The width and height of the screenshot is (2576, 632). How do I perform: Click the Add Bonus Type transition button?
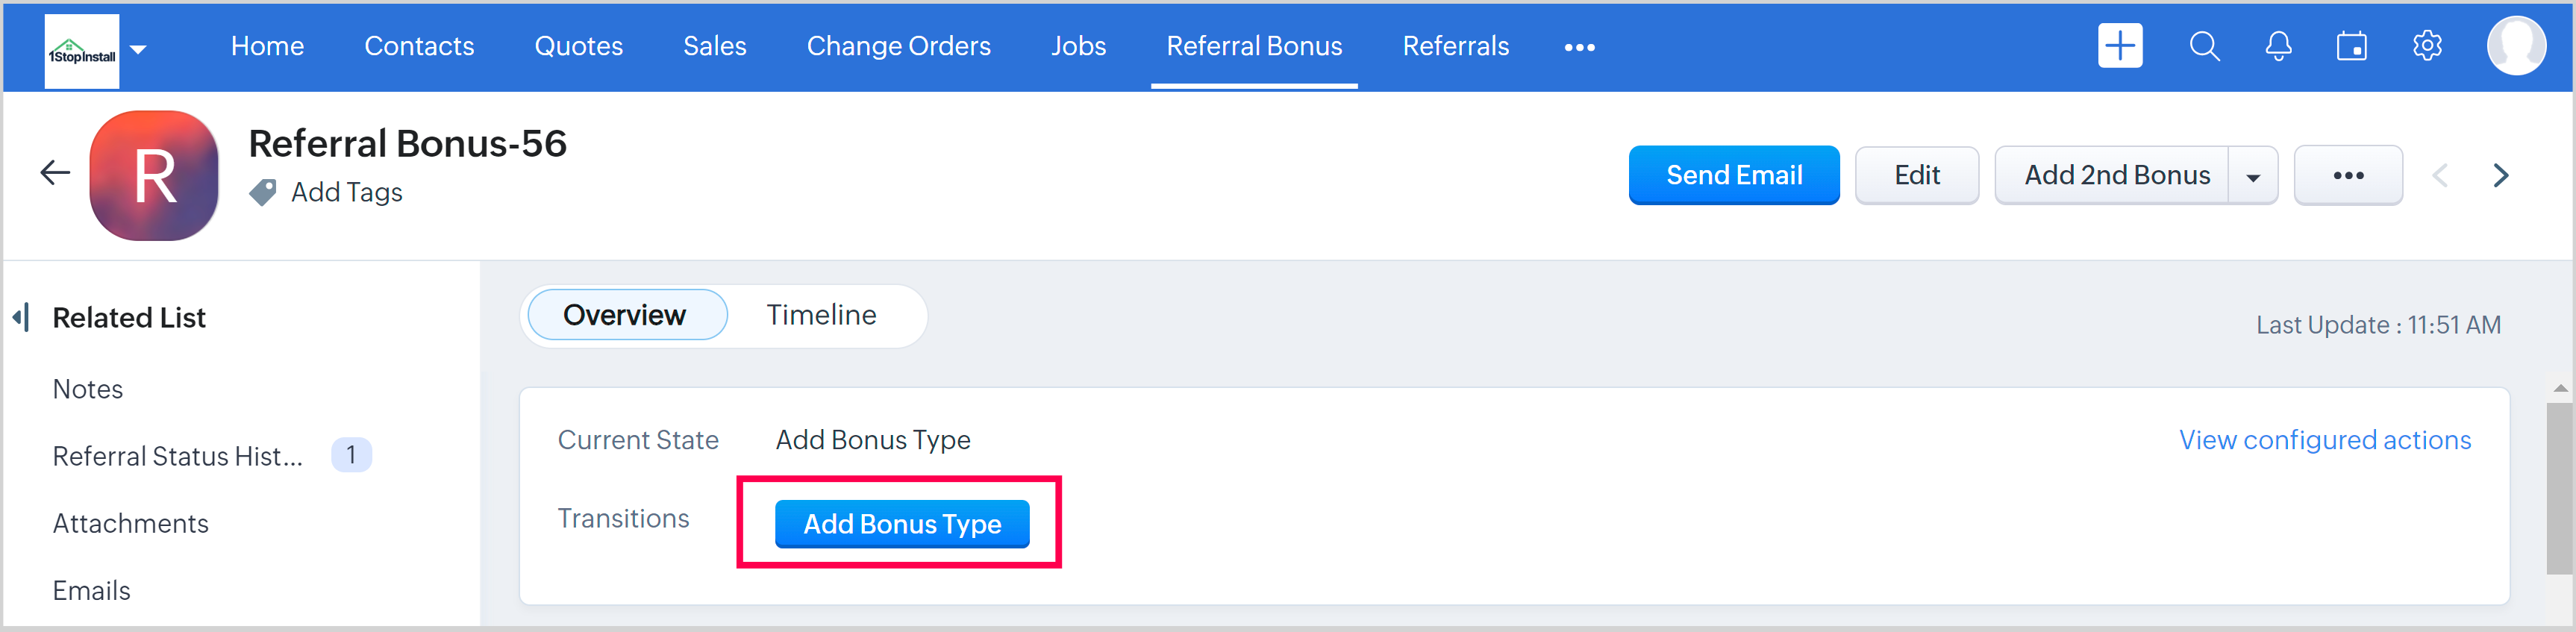coord(901,524)
